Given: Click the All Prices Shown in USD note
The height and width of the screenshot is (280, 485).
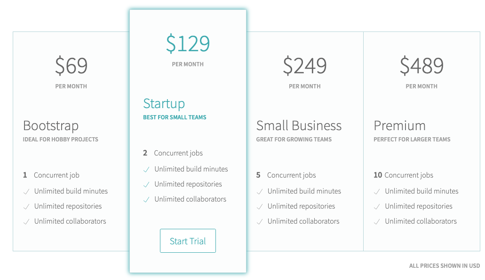Looking at the screenshot, I should (x=444, y=266).
